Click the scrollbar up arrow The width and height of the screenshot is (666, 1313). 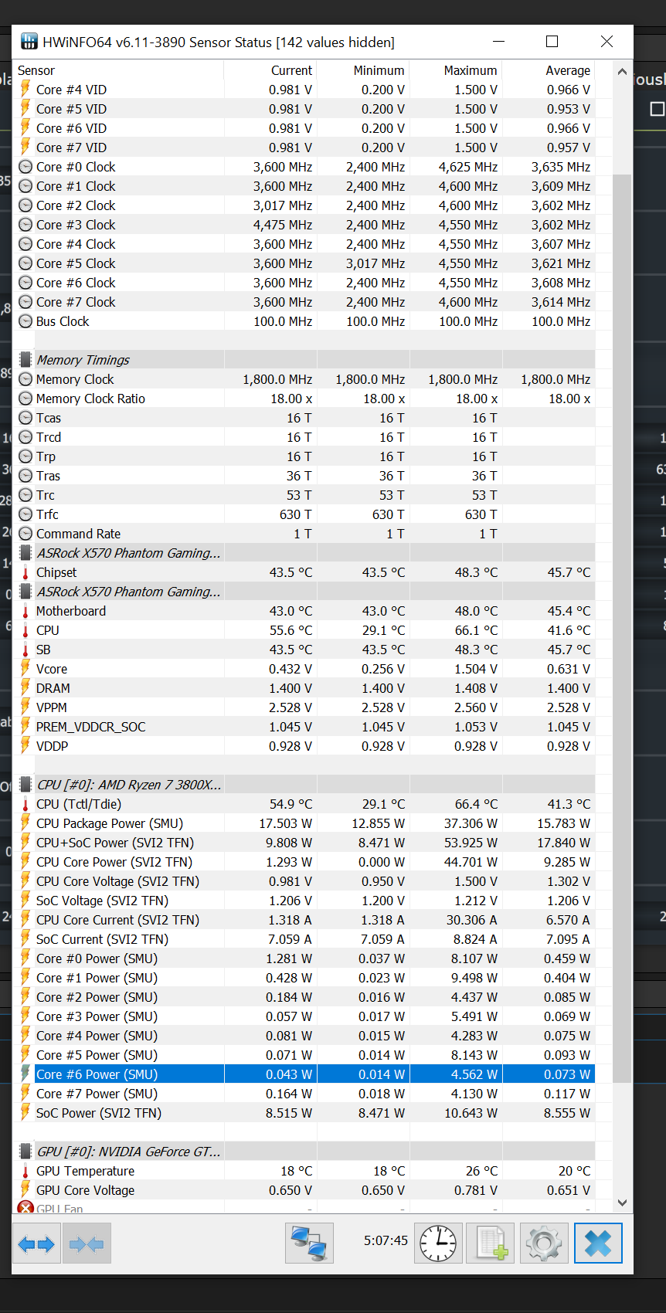coord(622,71)
